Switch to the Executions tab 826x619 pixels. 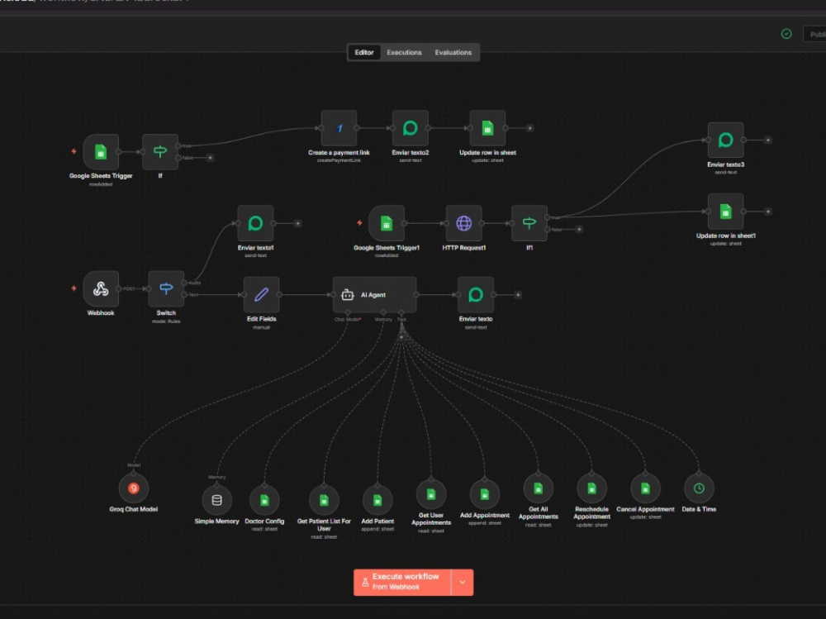point(404,52)
